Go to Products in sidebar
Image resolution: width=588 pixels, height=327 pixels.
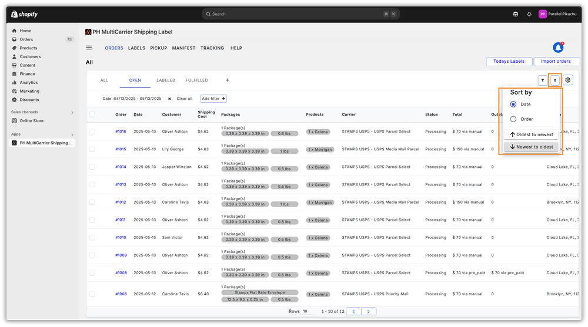pyautogui.click(x=28, y=48)
